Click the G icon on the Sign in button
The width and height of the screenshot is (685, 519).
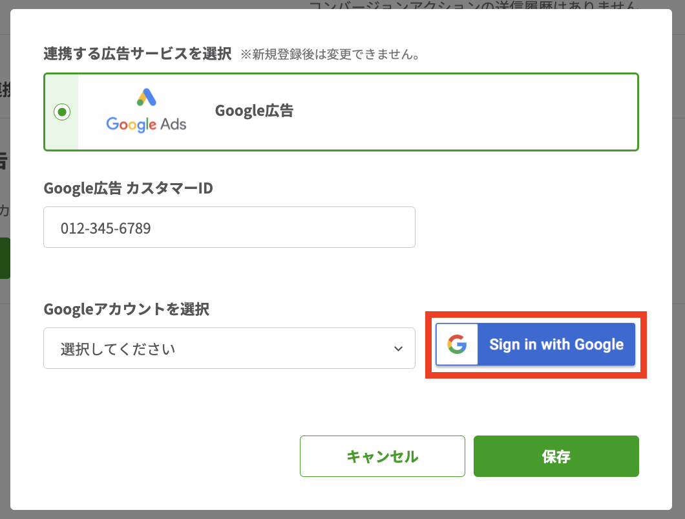point(458,344)
